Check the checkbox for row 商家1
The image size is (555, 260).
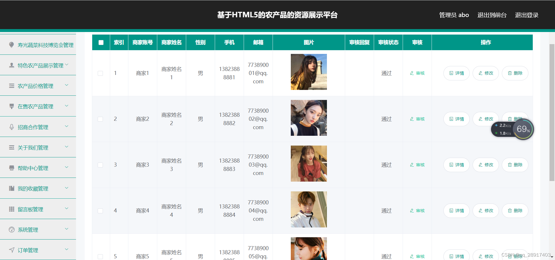coord(100,73)
